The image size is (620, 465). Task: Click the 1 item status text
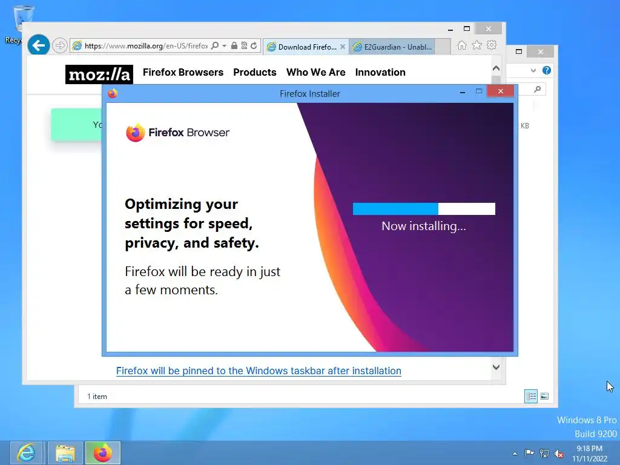[97, 396]
